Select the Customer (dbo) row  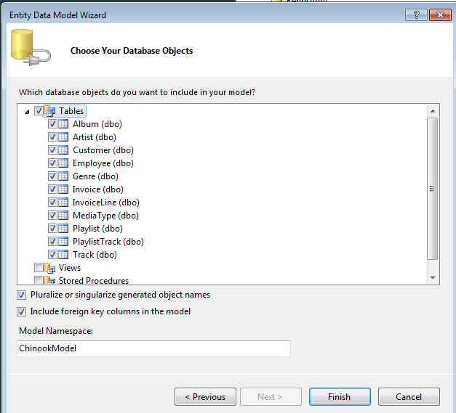103,150
